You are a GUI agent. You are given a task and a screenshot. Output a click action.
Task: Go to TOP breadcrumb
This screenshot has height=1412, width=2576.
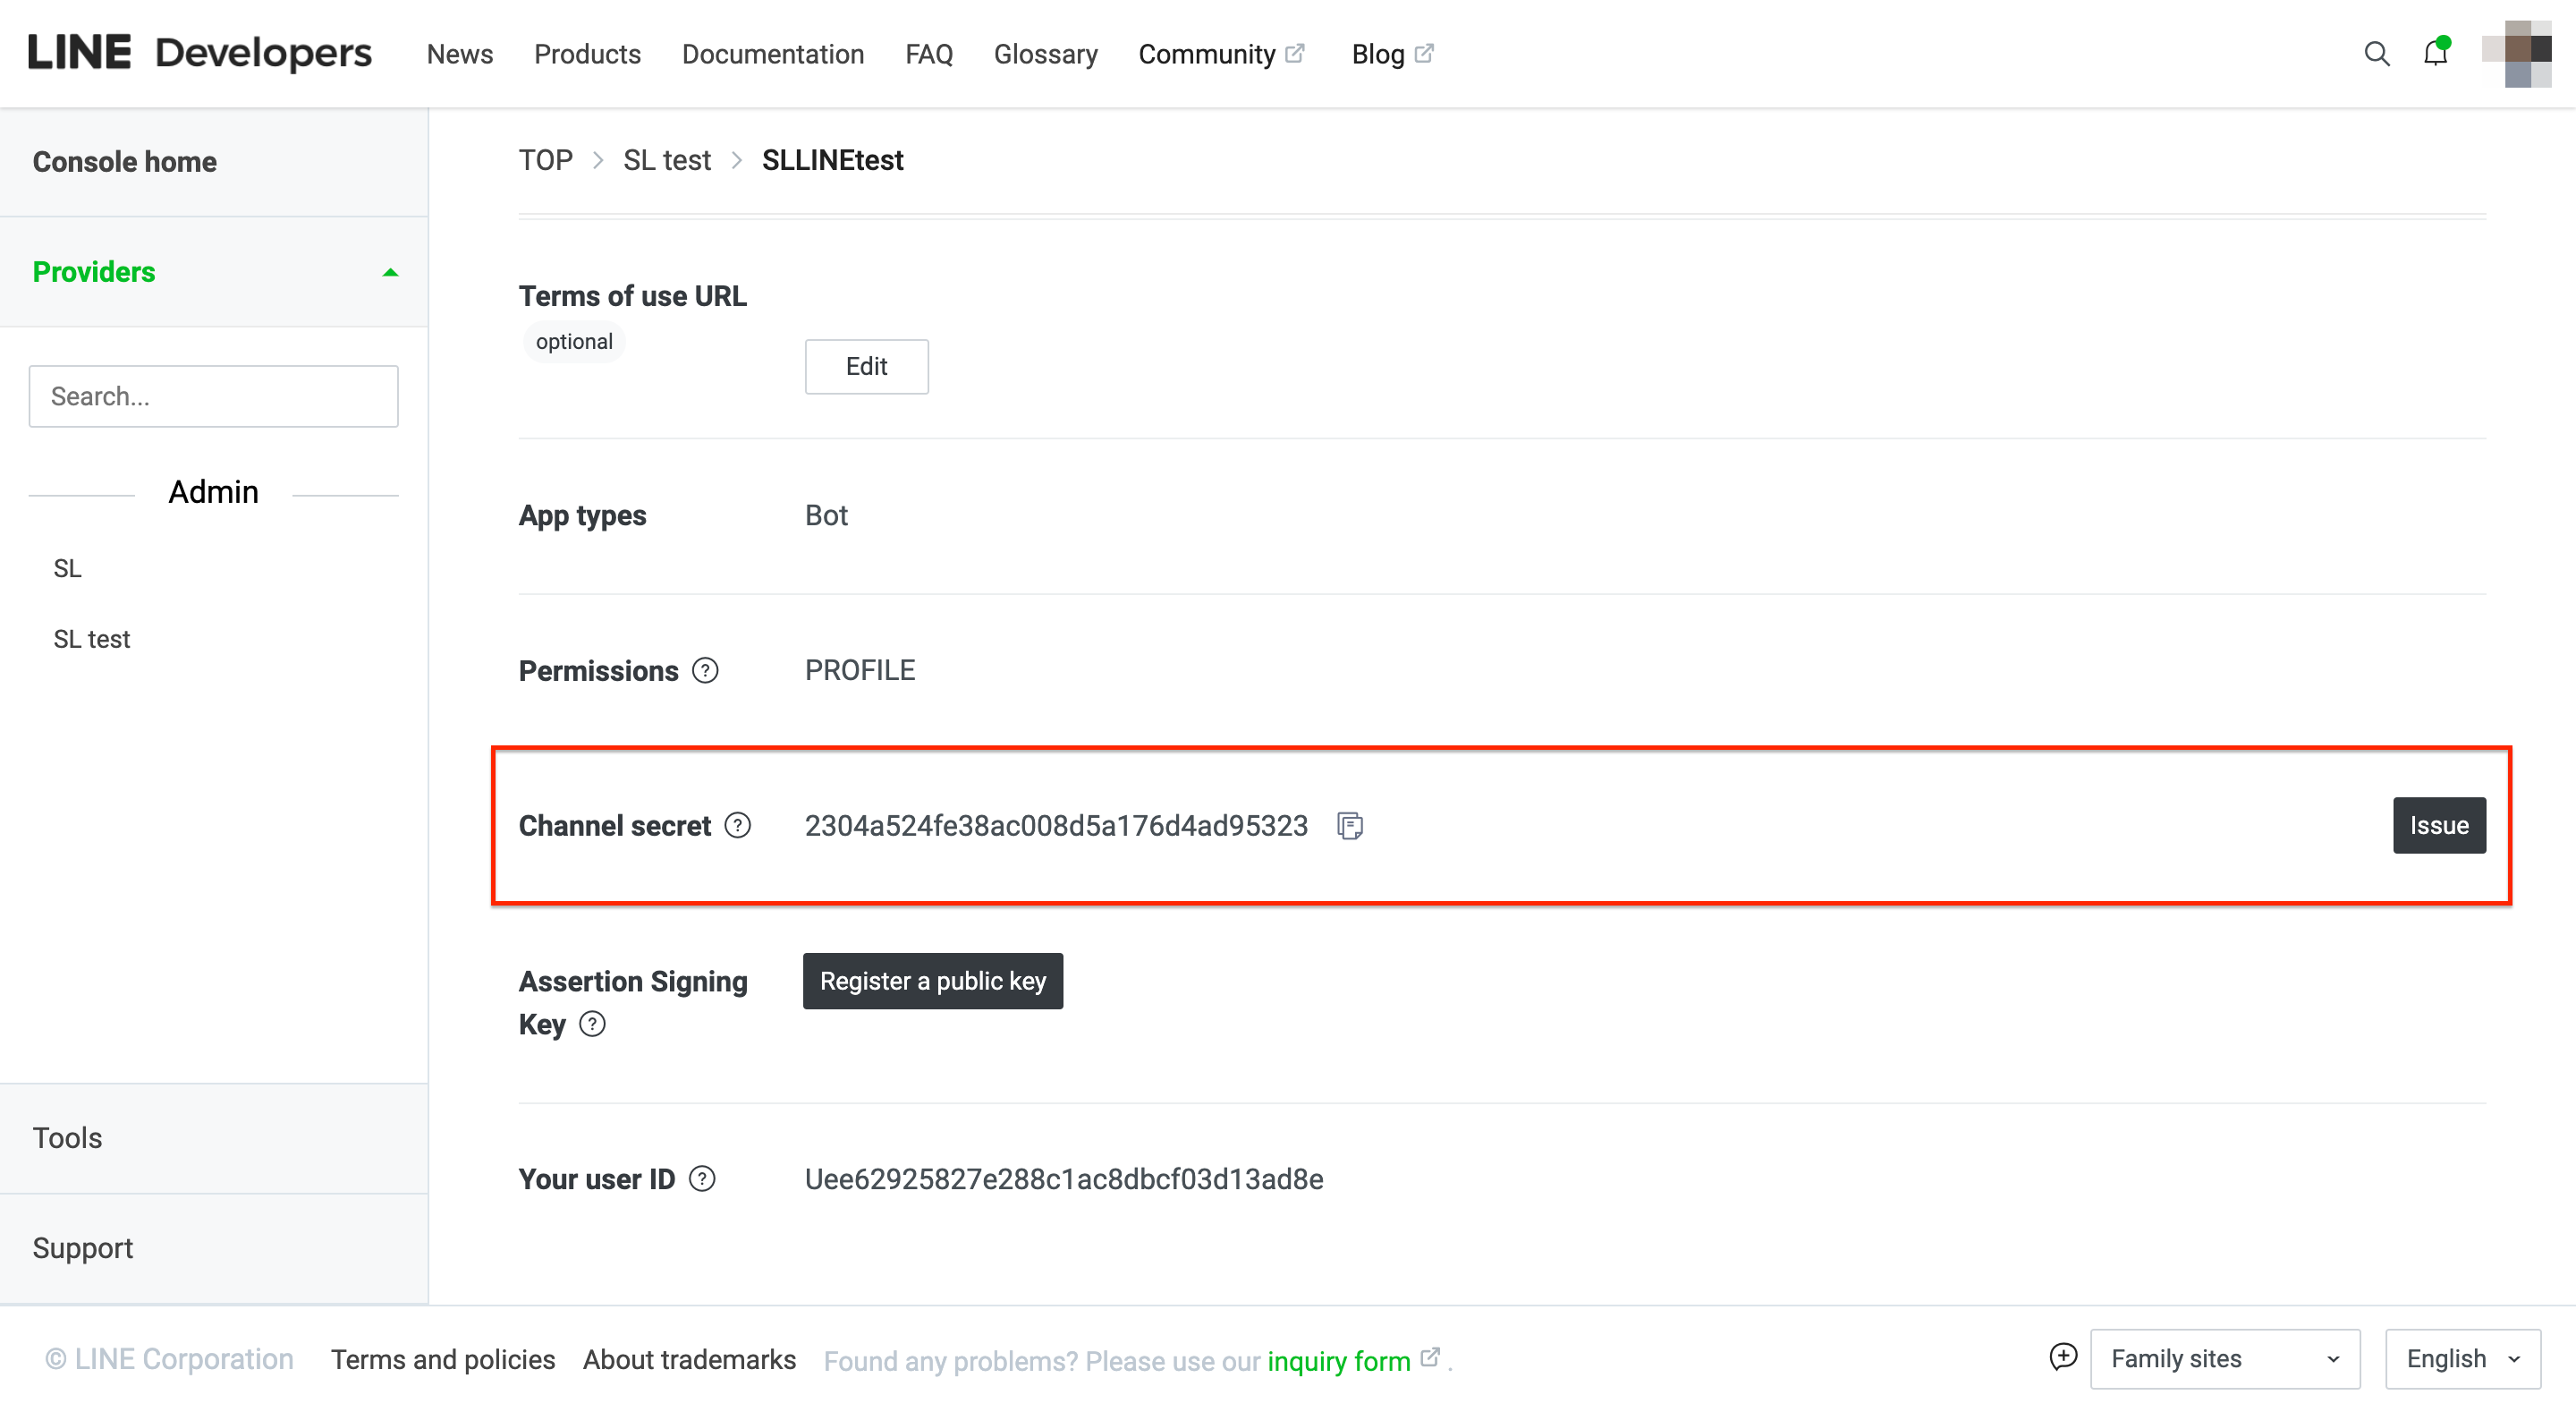pyautogui.click(x=545, y=160)
